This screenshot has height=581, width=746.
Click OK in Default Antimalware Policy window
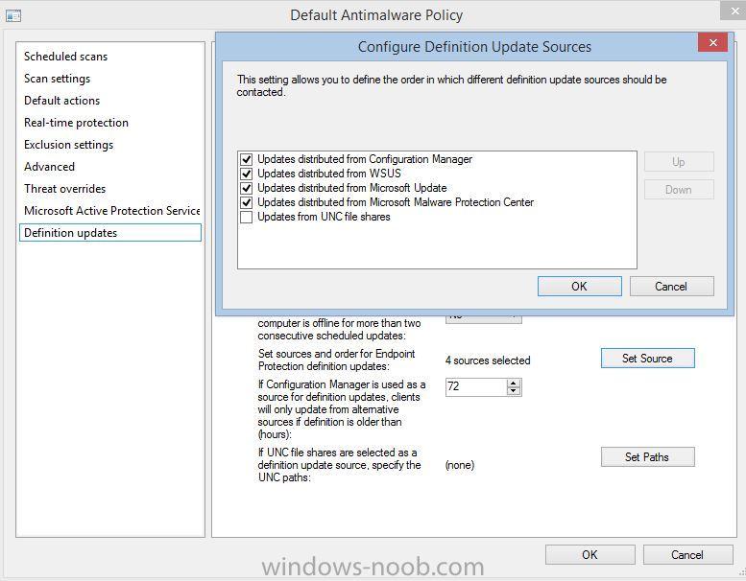coord(590,555)
